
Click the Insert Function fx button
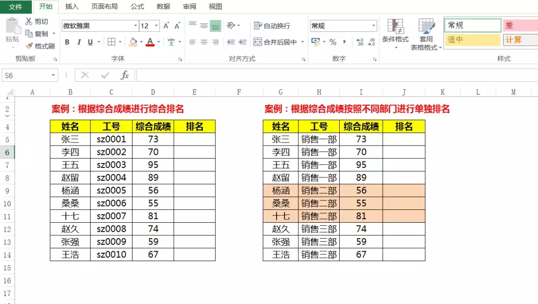(125, 75)
